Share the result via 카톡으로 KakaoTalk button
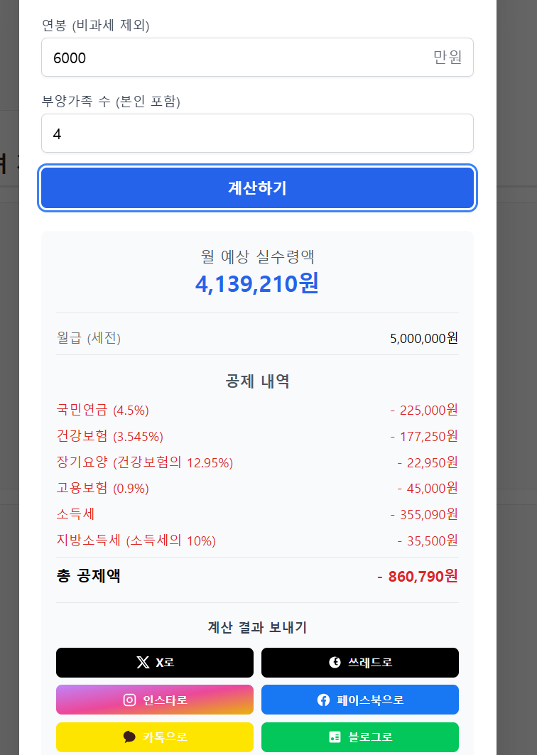The height and width of the screenshot is (755, 537). point(154,737)
